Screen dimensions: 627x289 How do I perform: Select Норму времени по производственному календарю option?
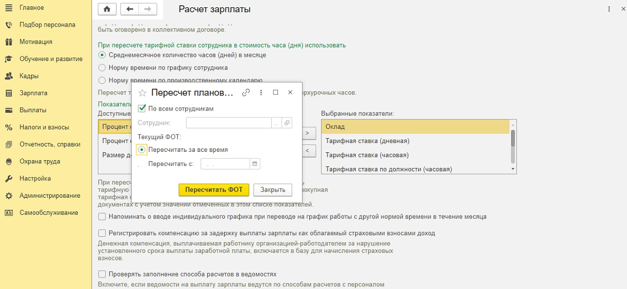(102, 80)
